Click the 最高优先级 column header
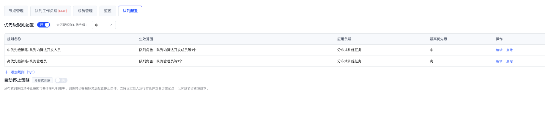Image resolution: width=545 pixels, height=130 pixels. click(x=438, y=39)
